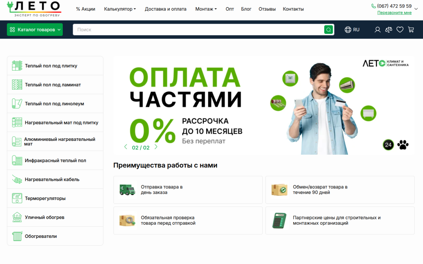
Task: Click Обязательная проверка товара перед отправкой
Action: 168,220
